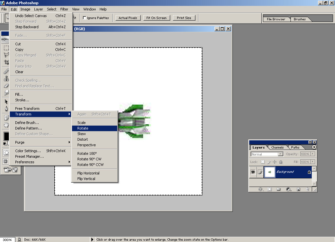Choose Rotate in Transform submenu

coord(95,128)
